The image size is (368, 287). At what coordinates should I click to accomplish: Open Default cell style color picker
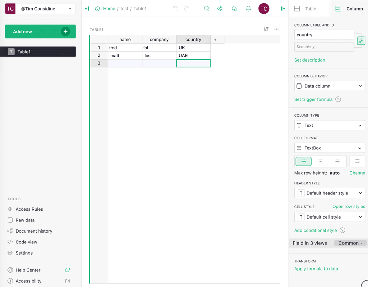click(330, 217)
